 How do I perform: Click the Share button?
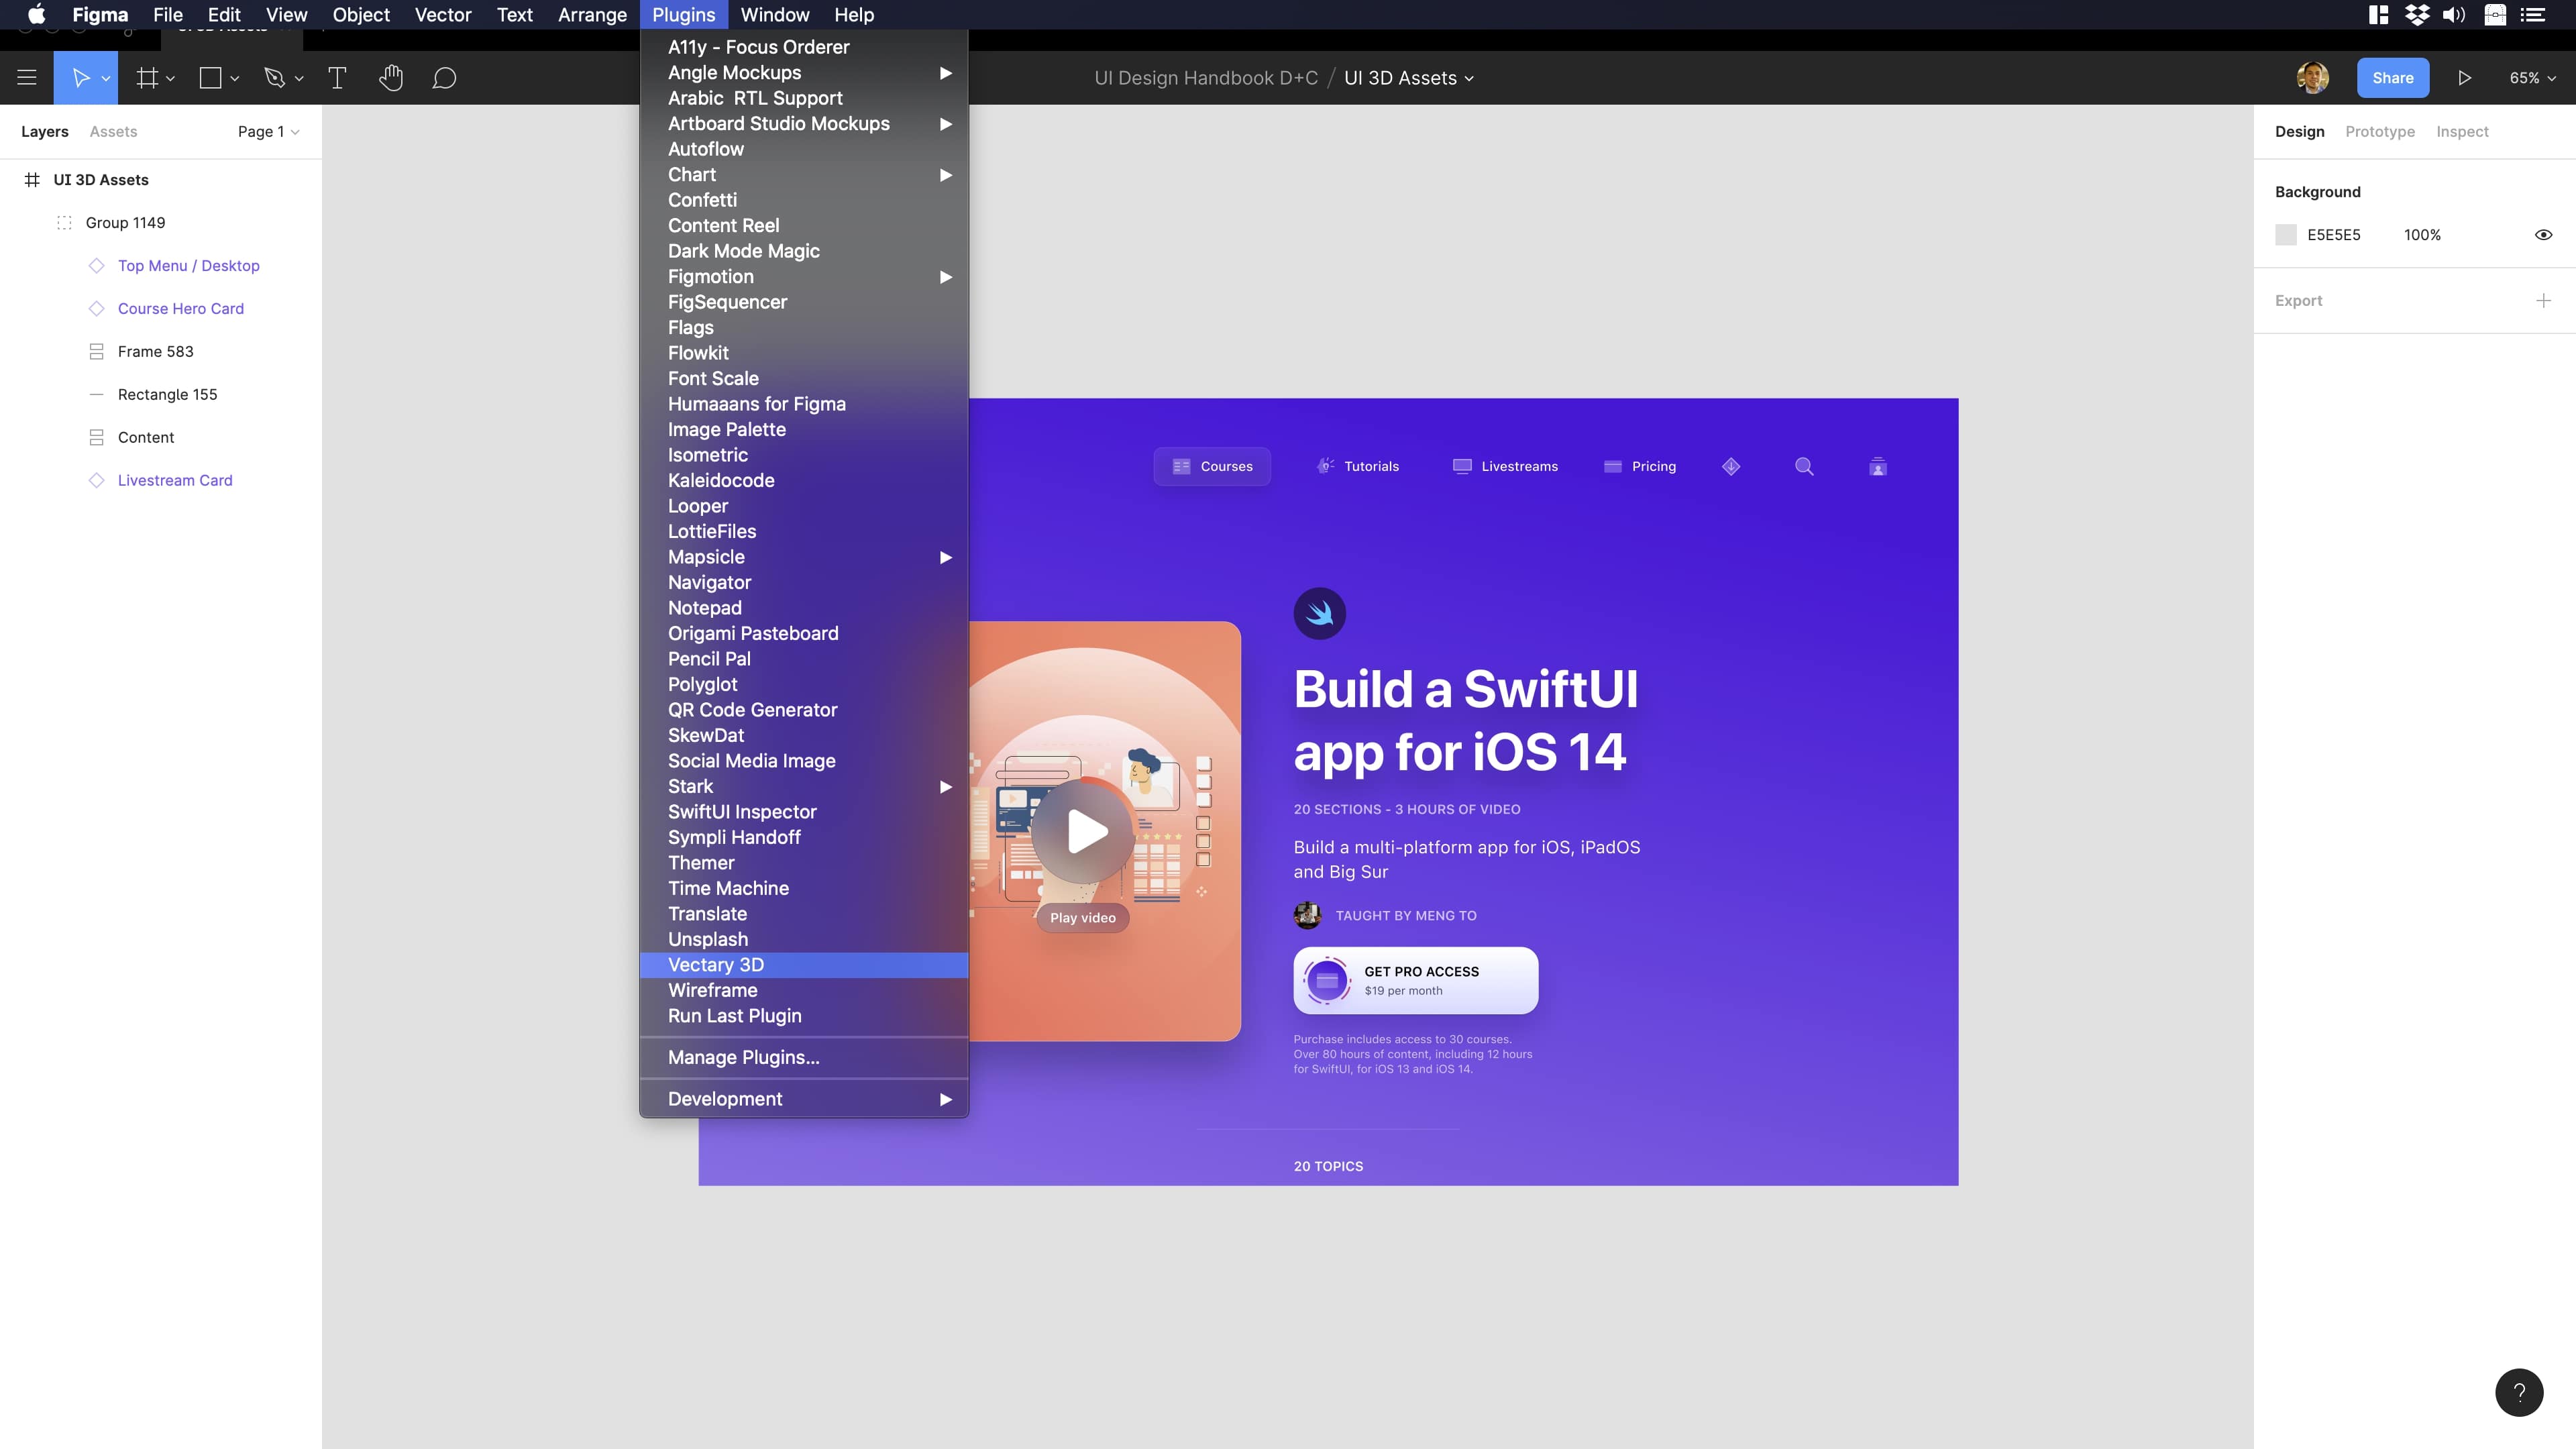click(2392, 77)
